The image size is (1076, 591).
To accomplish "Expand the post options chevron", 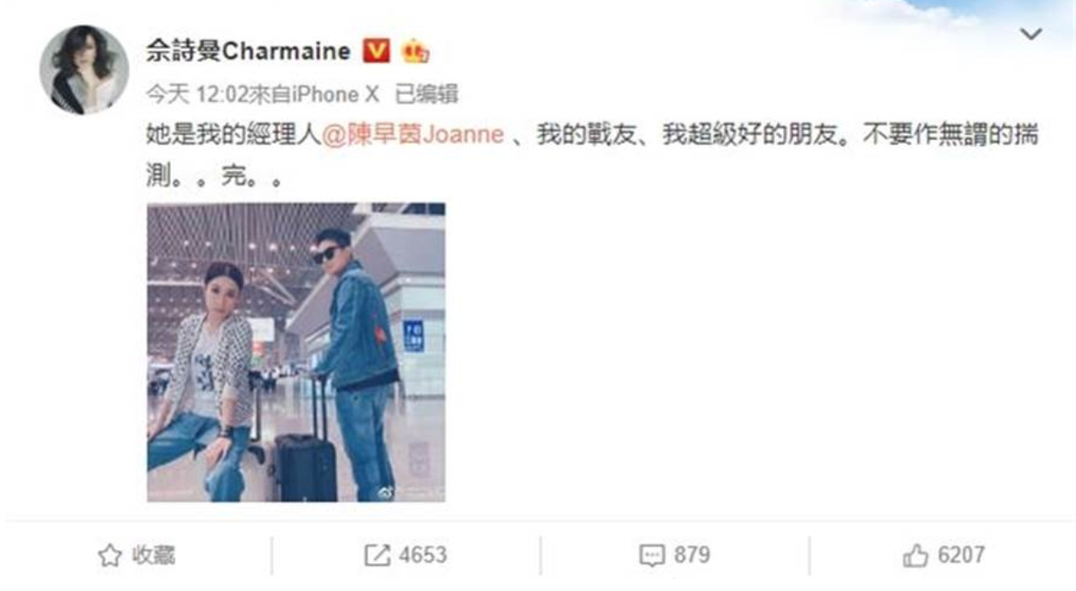I will point(1031,35).
